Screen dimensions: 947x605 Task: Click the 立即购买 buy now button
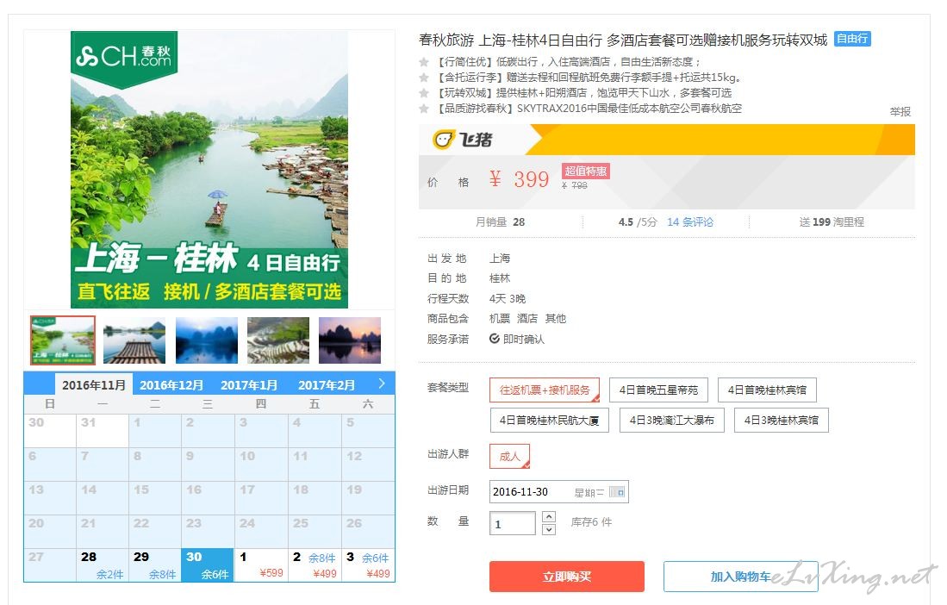coord(566,577)
